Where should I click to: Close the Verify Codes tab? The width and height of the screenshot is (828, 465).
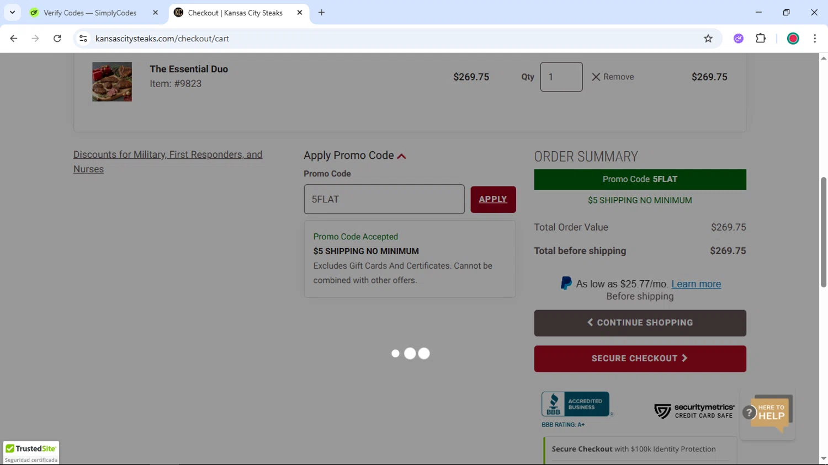coord(155,13)
